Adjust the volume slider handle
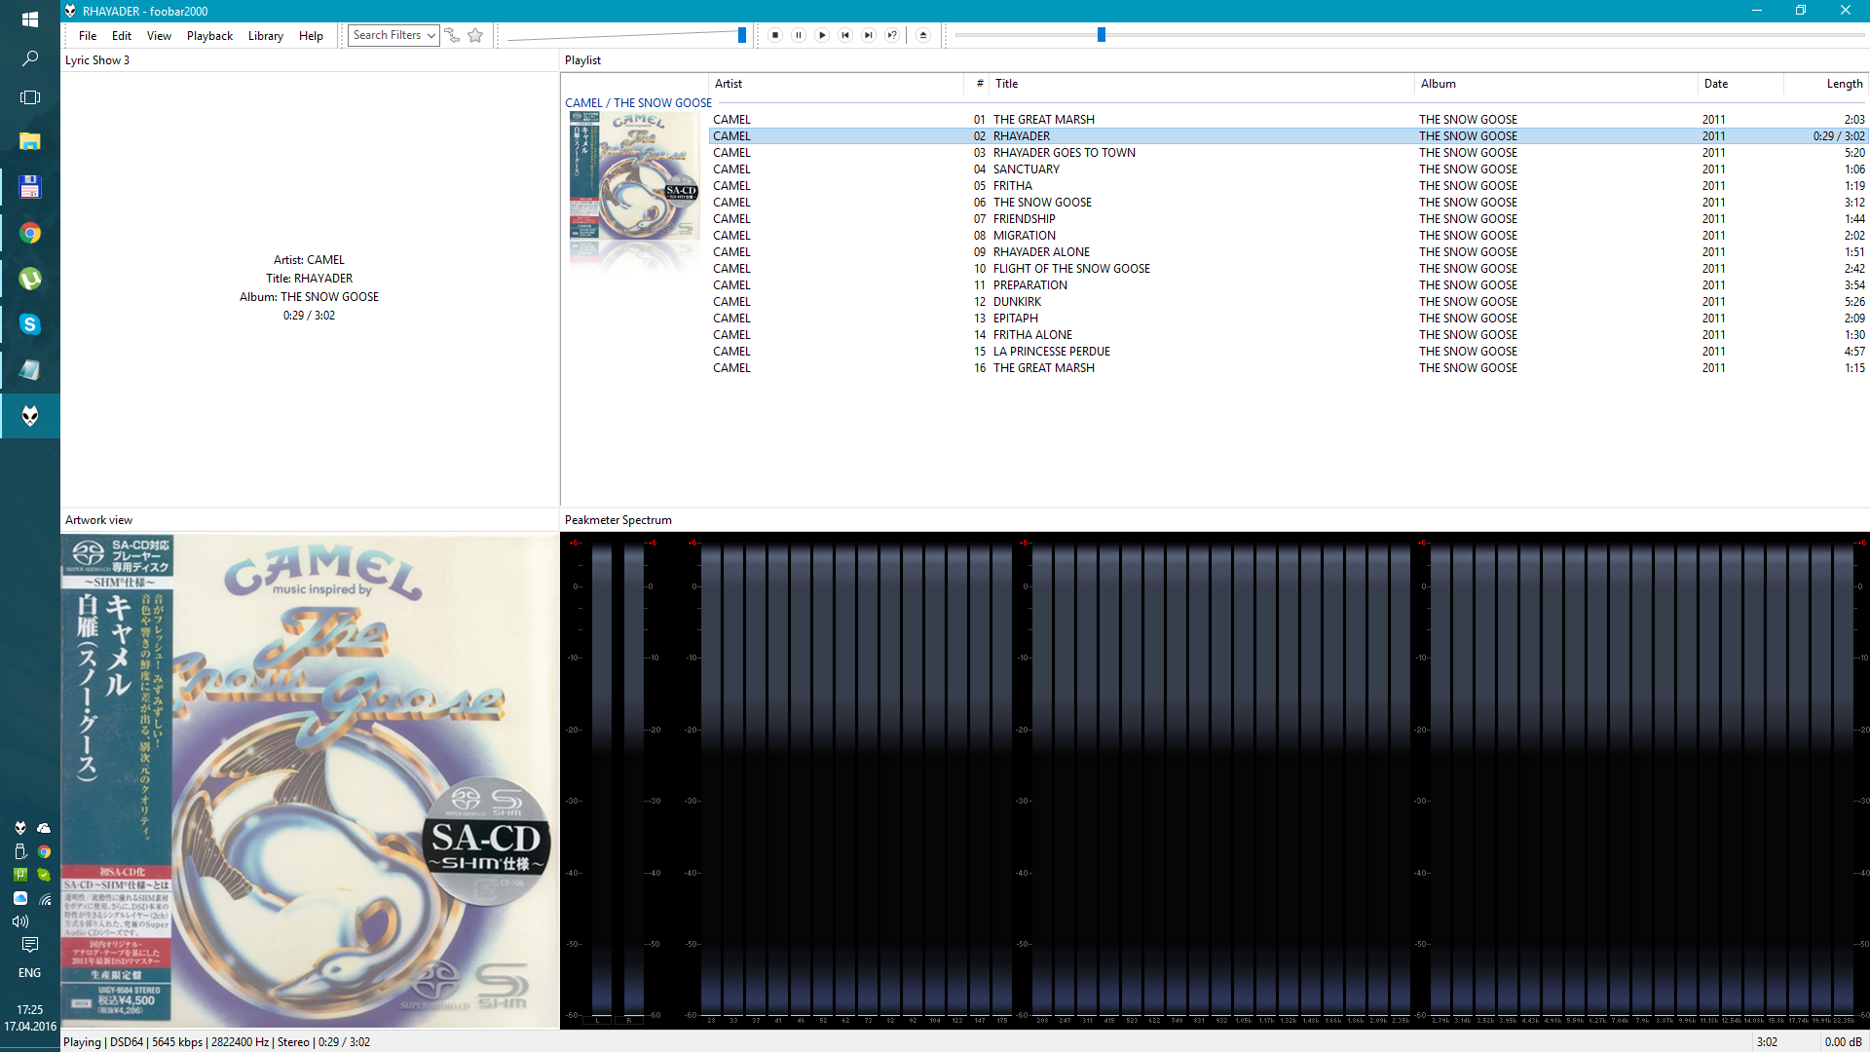The width and height of the screenshot is (1870, 1052). pyautogui.click(x=742, y=35)
